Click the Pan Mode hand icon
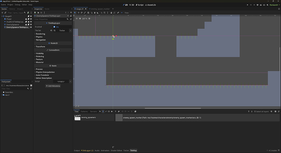Screen dimensions: 281x153 (x=94, y=13)
